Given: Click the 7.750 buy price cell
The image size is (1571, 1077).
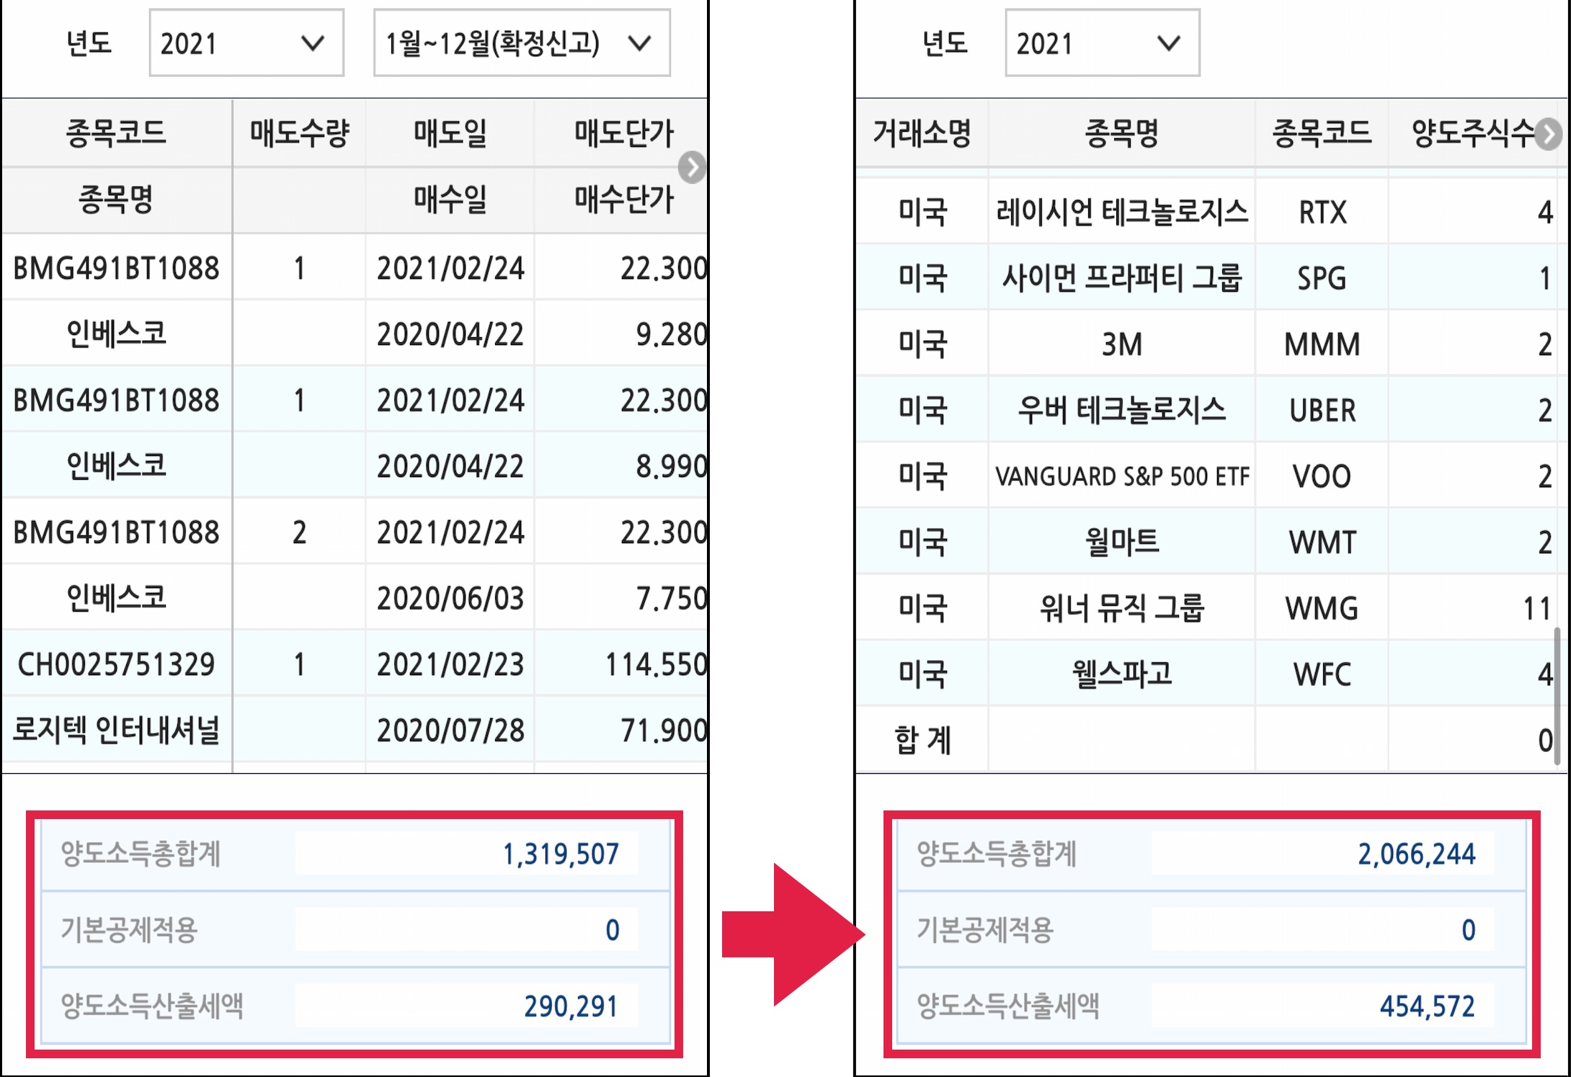Looking at the screenshot, I should 671,598.
